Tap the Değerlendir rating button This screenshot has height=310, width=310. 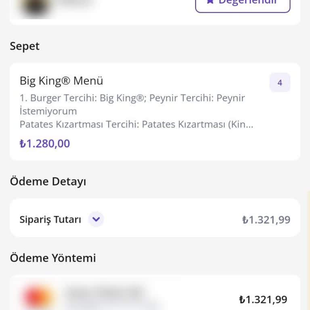[x=243, y=3]
